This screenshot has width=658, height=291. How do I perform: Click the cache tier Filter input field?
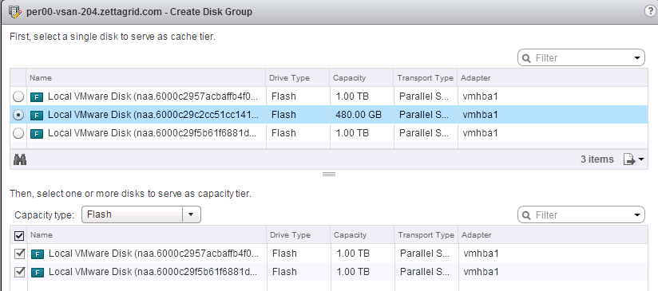click(581, 57)
